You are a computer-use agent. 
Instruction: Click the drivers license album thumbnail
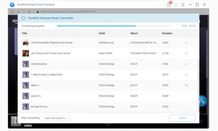[x=26, y=64]
